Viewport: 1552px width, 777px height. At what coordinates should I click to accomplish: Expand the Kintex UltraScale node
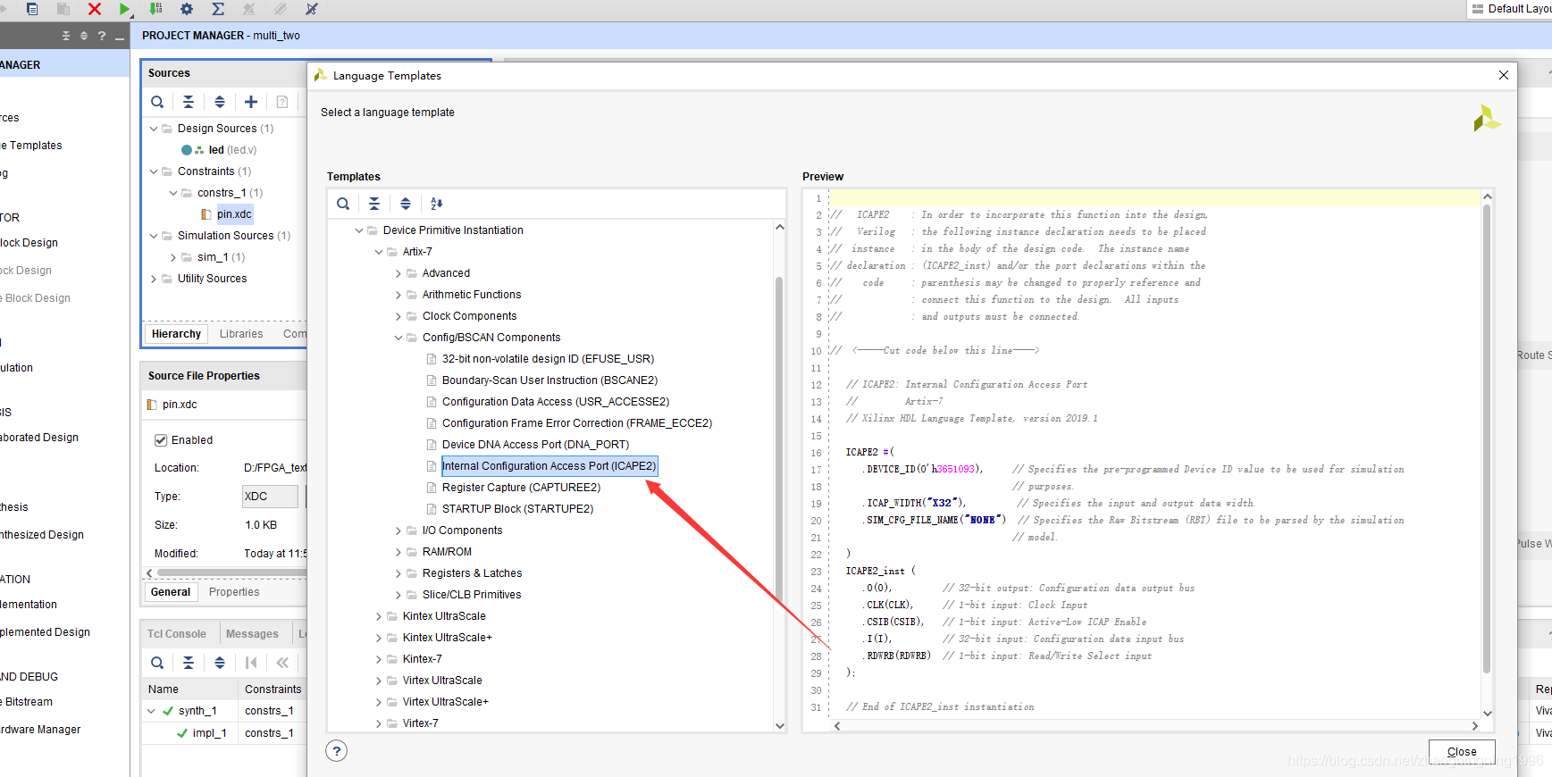click(x=379, y=616)
